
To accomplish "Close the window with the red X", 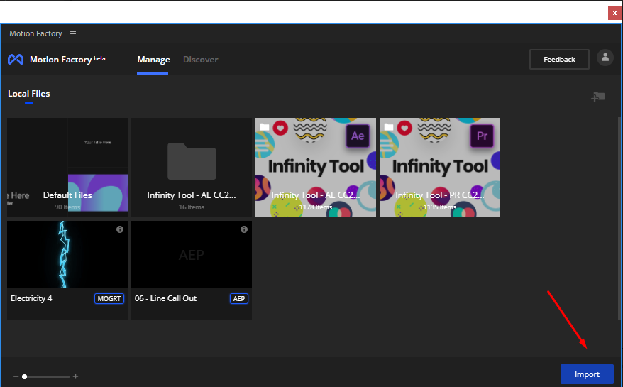I will 614,13.
